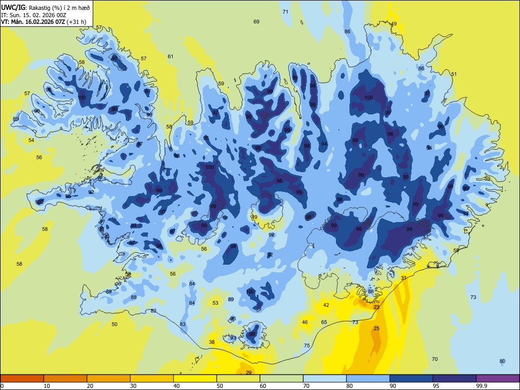
Task: Choose the 50–60% yellow-green legend swatch
Action: click(x=238, y=379)
